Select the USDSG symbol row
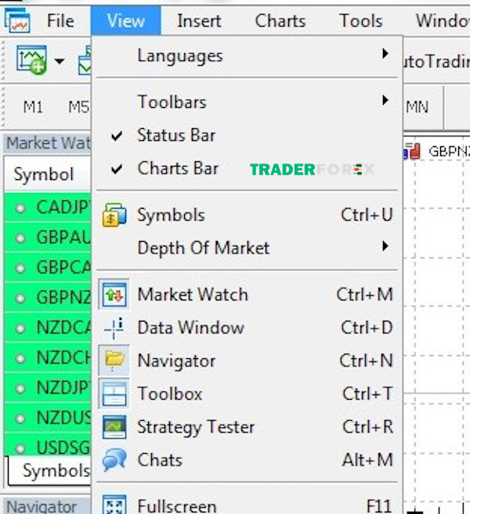This screenshot has height=514, width=477. pos(48,447)
